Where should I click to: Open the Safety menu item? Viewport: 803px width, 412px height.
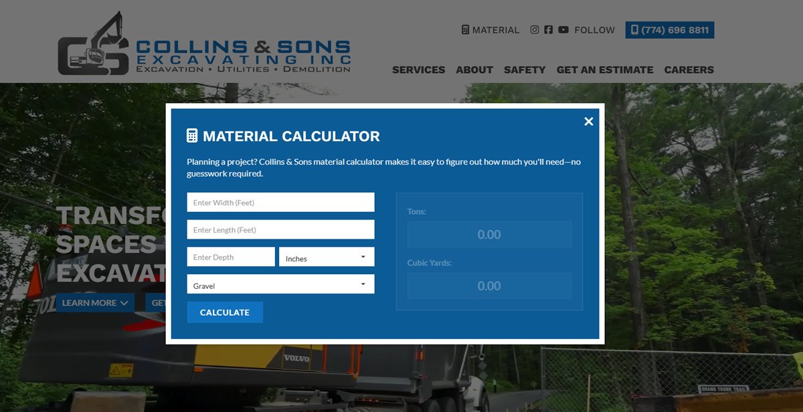(x=525, y=70)
